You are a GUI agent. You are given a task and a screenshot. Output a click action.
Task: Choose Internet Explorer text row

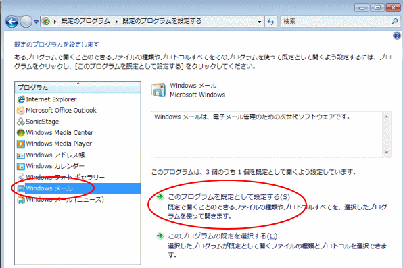(x=51, y=99)
